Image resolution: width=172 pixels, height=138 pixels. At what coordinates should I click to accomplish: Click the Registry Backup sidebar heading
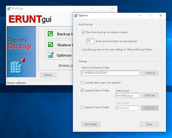click(x=19, y=44)
